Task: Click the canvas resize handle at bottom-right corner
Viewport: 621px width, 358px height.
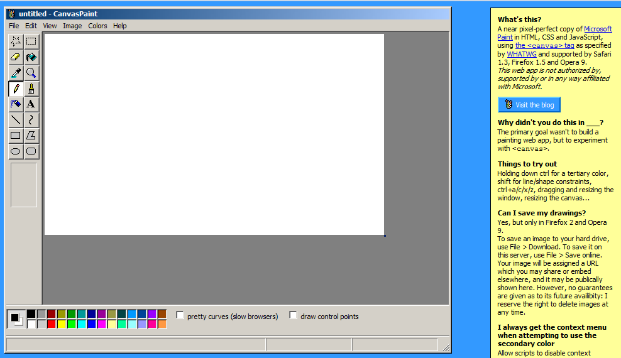Action: pos(385,236)
